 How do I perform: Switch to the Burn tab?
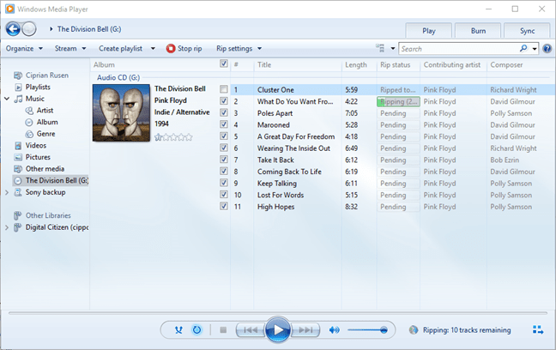point(478,30)
